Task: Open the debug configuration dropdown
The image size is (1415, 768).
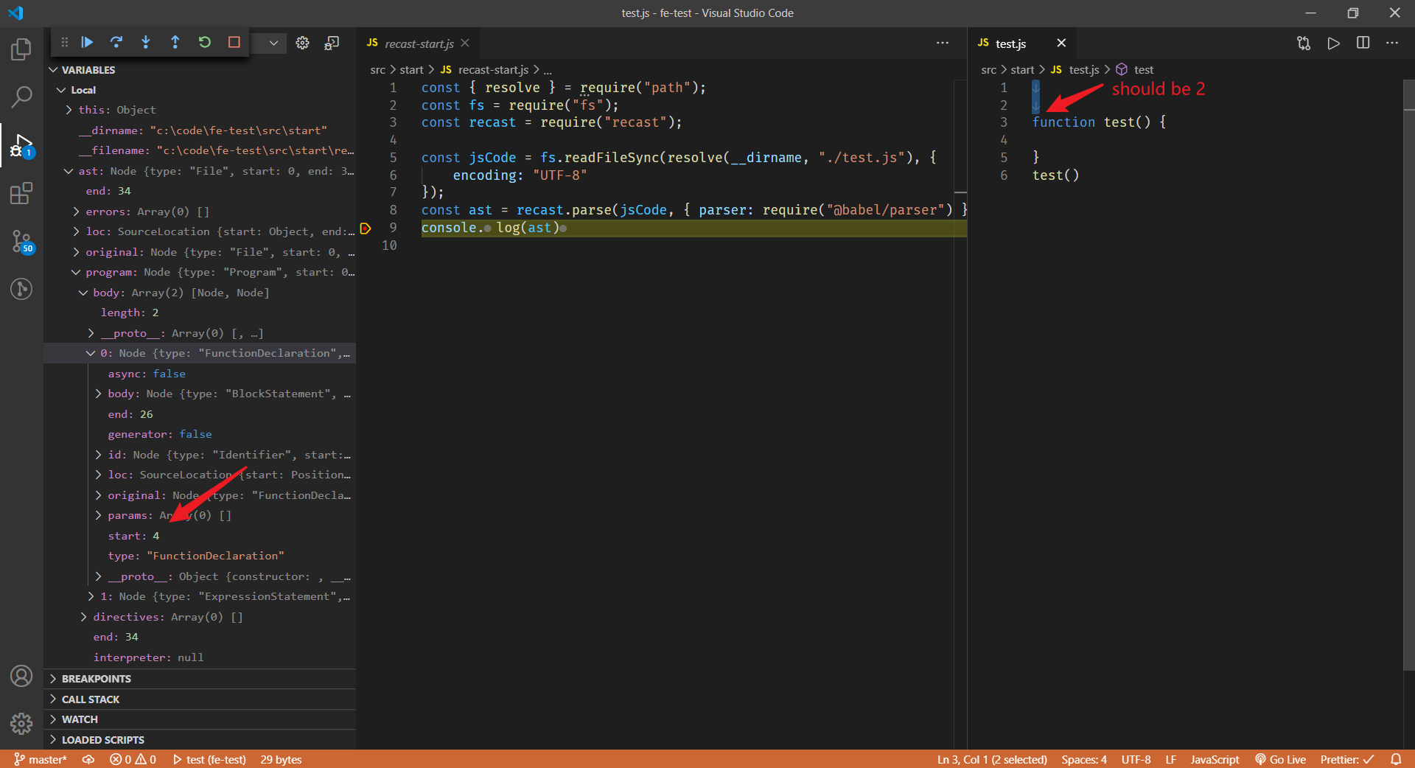Action: click(x=273, y=43)
